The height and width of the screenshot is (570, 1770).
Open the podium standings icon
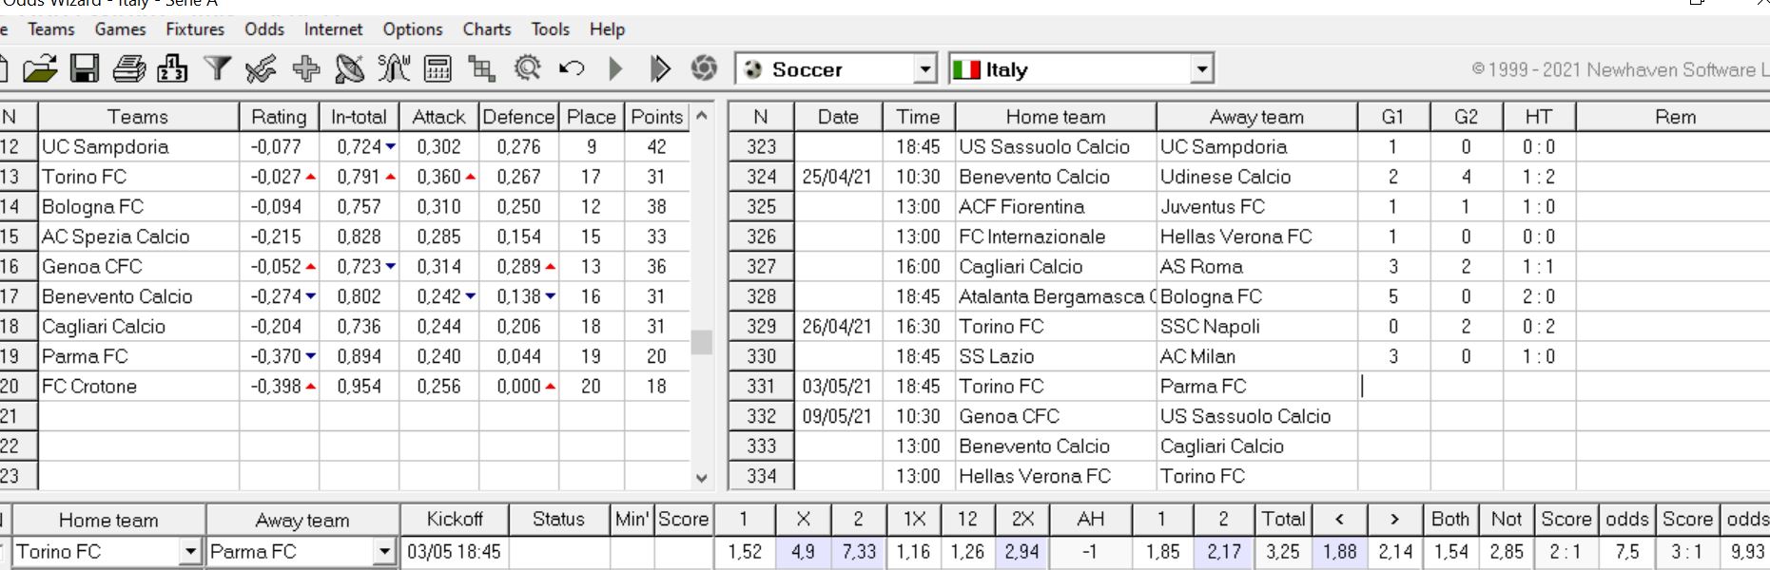tap(172, 68)
